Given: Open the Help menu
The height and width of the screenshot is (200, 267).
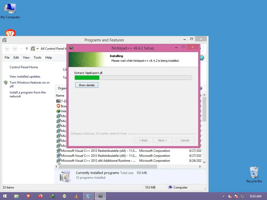Looking at the screenshot, I should point(48,58).
